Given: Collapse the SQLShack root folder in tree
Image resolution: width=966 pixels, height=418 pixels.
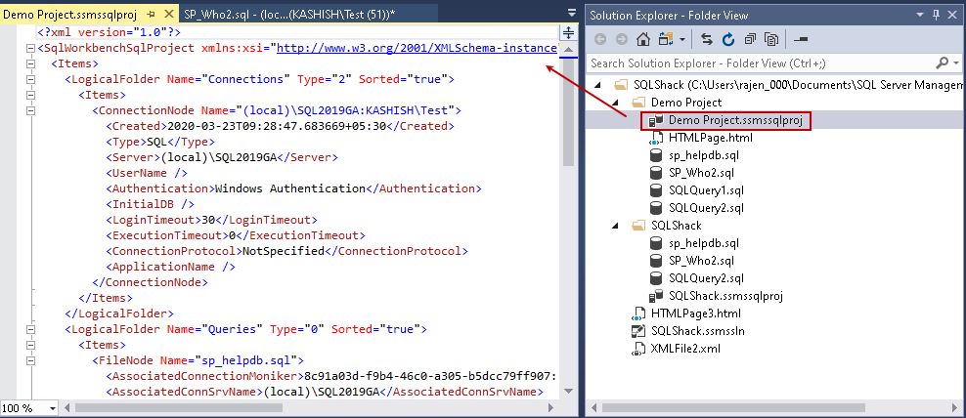Looking at the screenshot, I should pyautogui.click(x=597, y=84).
